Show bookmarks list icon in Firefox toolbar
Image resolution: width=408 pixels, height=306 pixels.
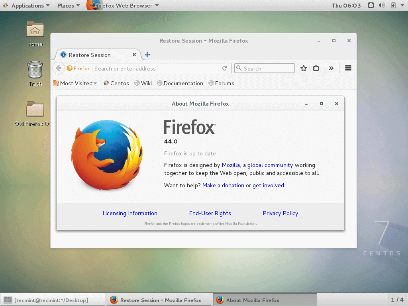click(316, 68)
